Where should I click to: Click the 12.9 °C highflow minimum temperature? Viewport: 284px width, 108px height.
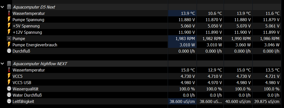click(215, 70)
